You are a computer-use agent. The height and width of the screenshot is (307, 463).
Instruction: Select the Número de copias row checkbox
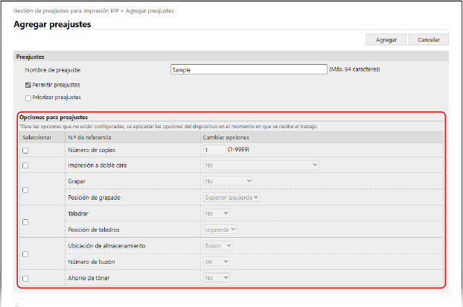pyautogui.click(x=25, y=150)
